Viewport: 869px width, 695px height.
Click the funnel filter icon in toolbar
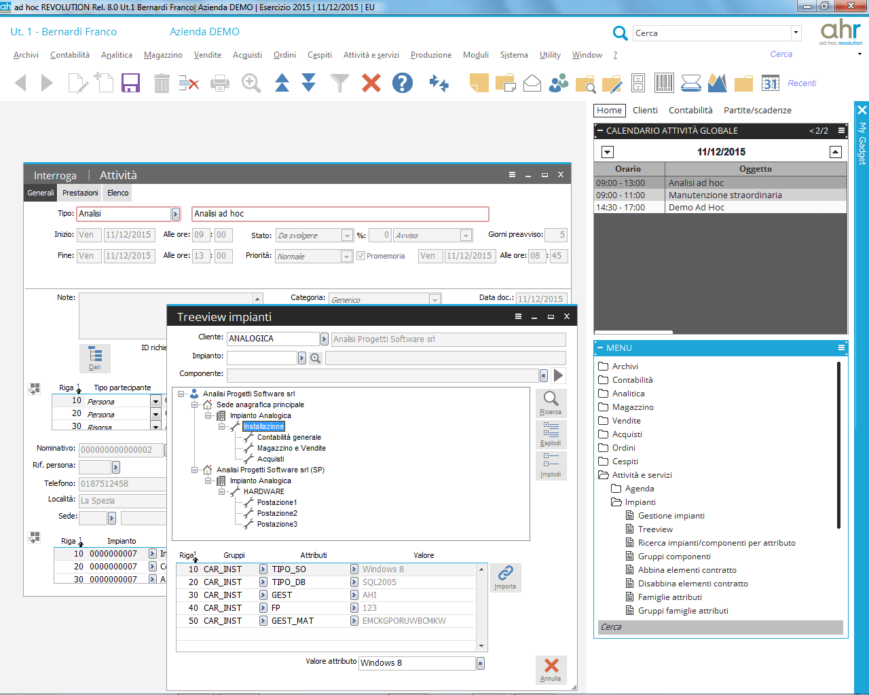(339, 83)
